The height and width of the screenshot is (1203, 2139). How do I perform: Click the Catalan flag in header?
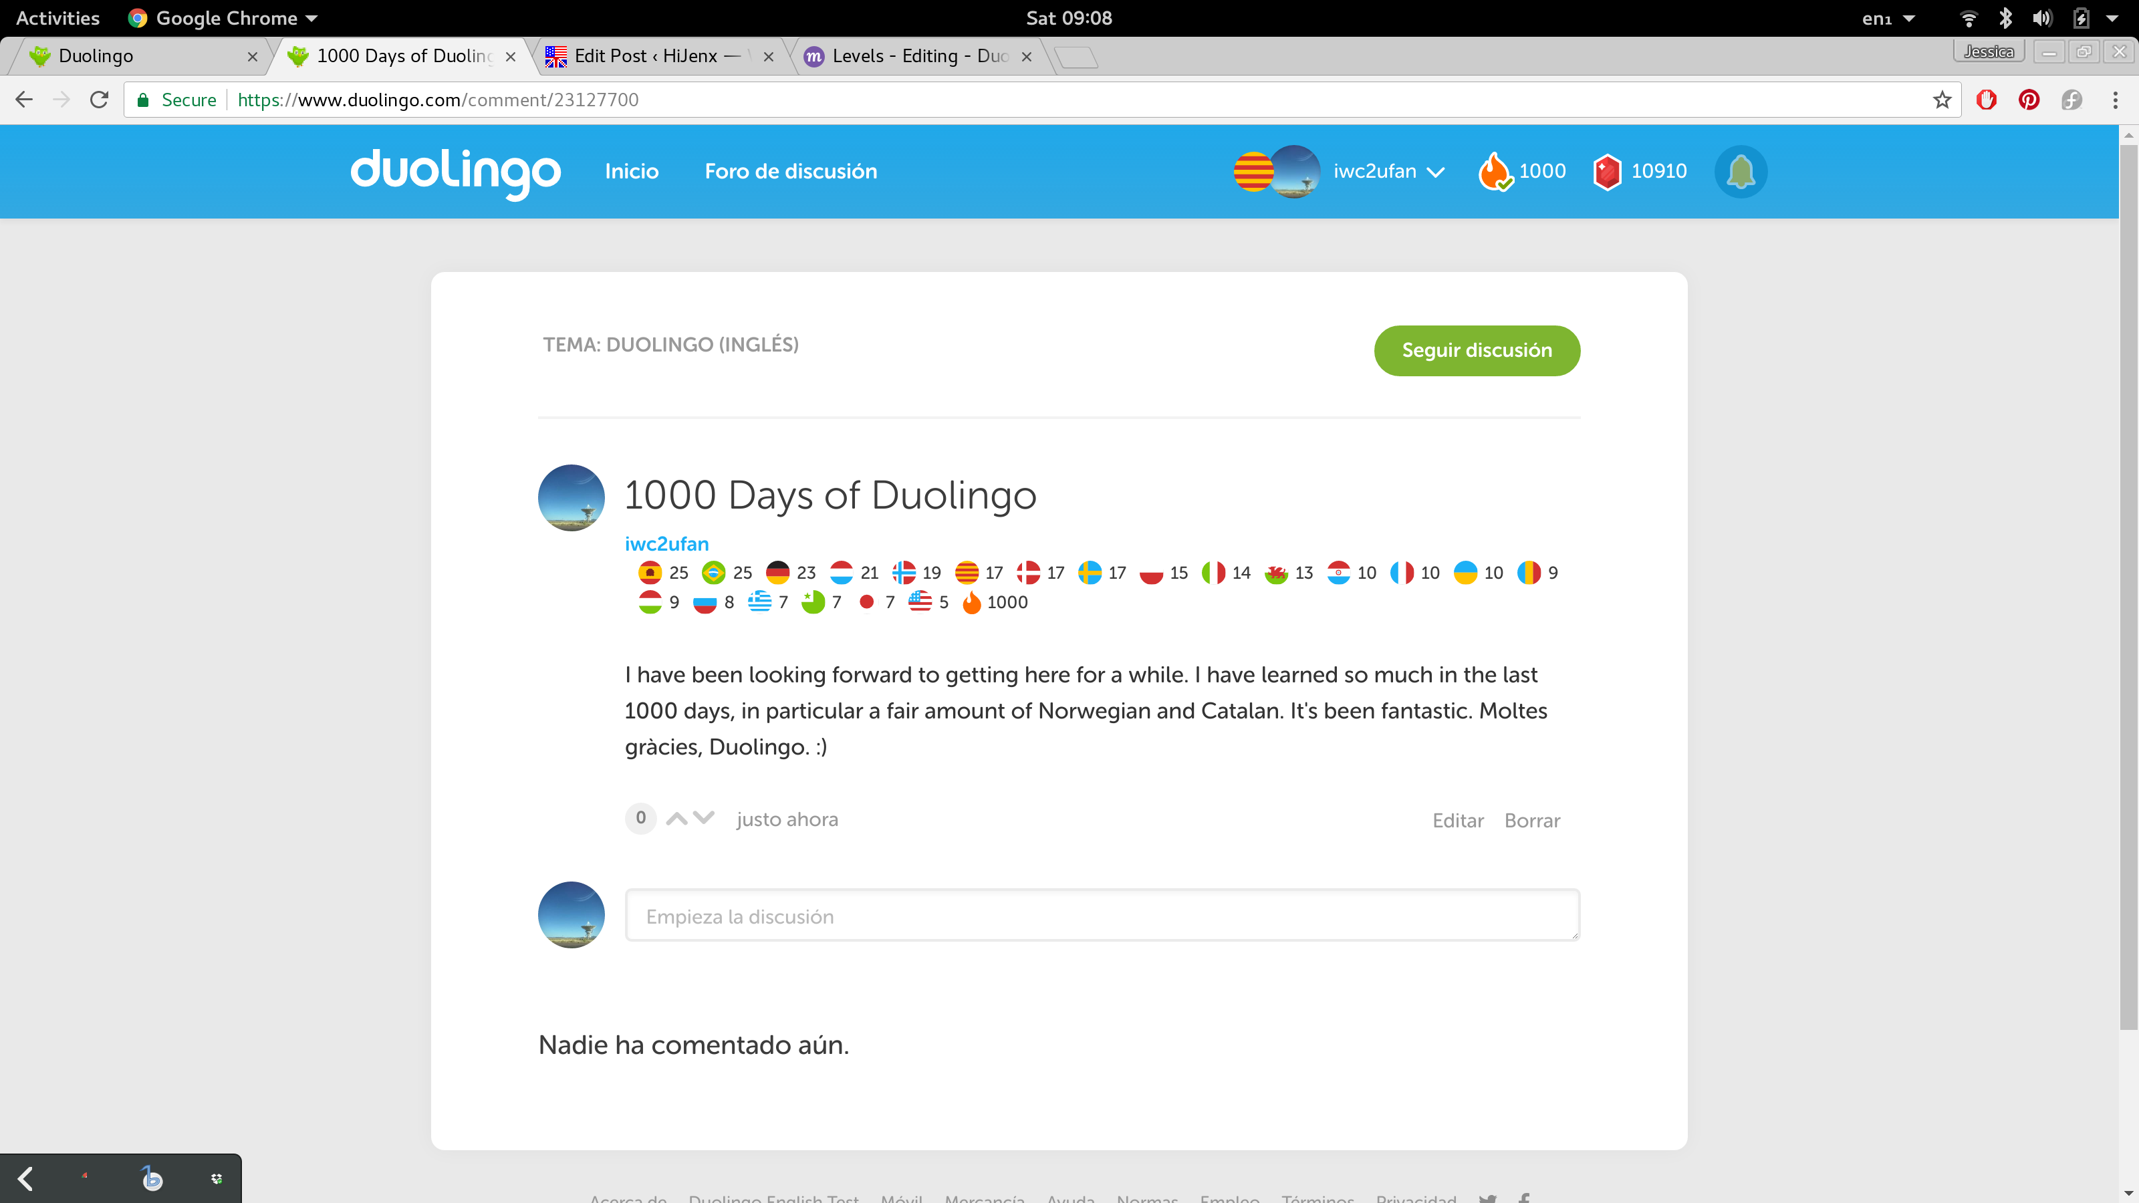1251,172
